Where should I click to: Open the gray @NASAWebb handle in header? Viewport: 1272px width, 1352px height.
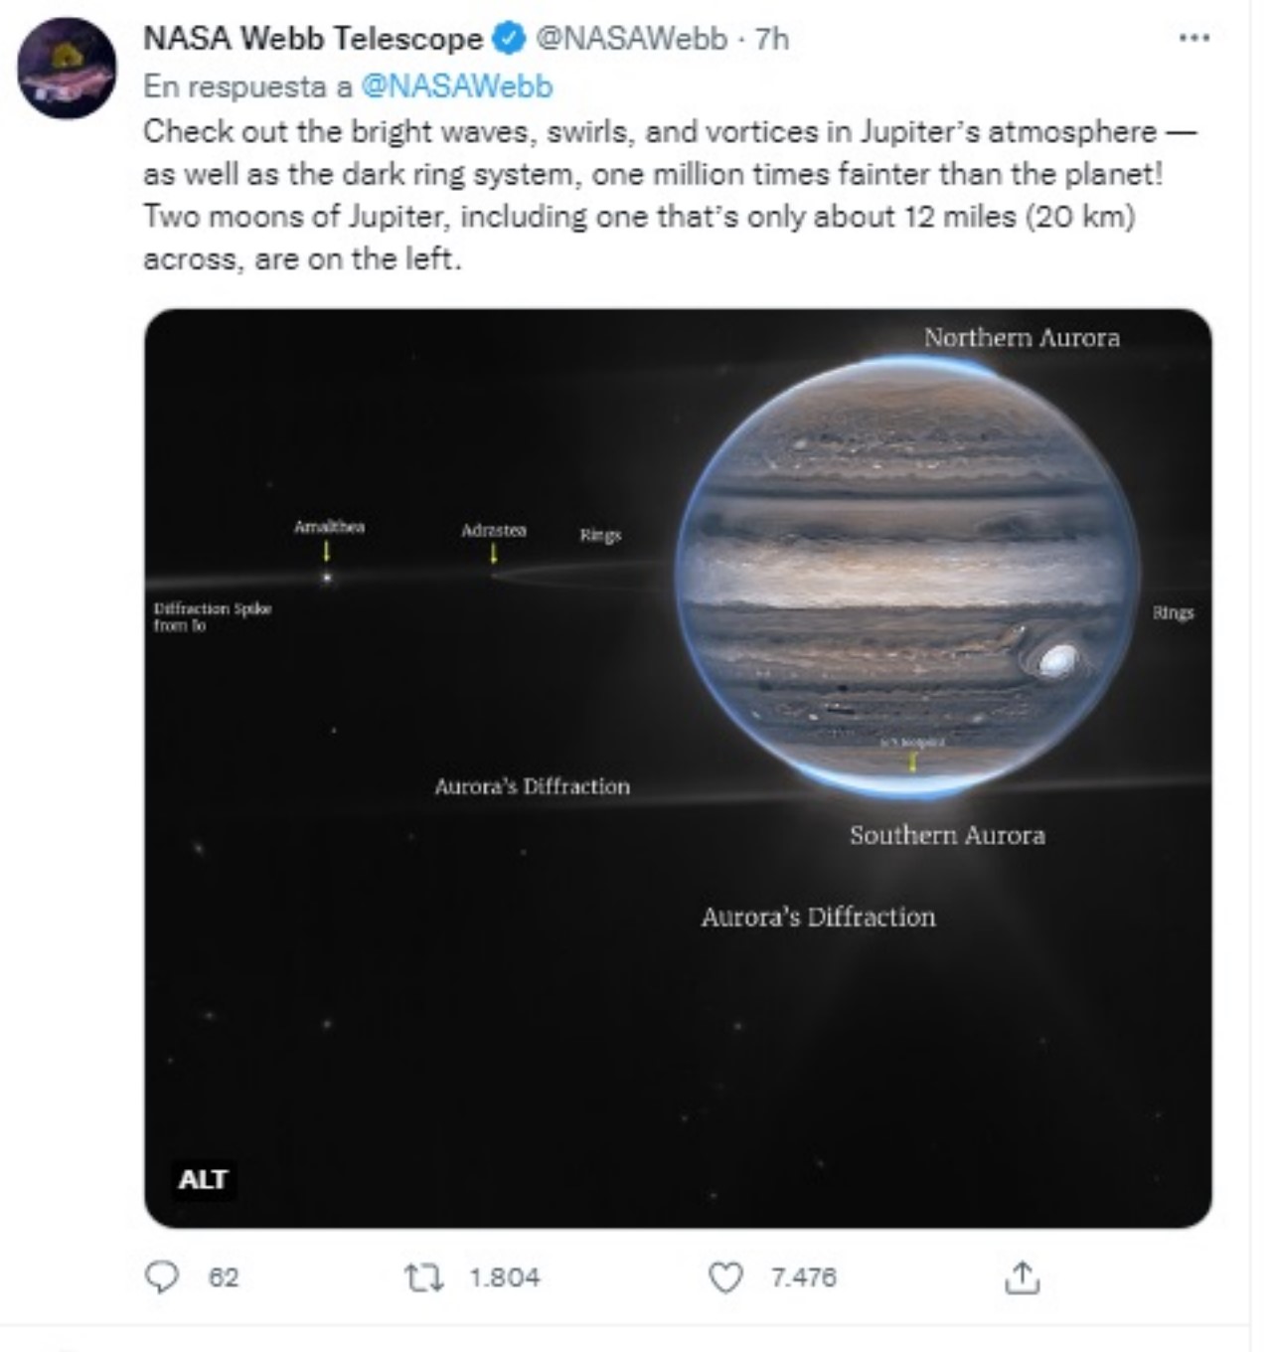click(x=632, y=39)
